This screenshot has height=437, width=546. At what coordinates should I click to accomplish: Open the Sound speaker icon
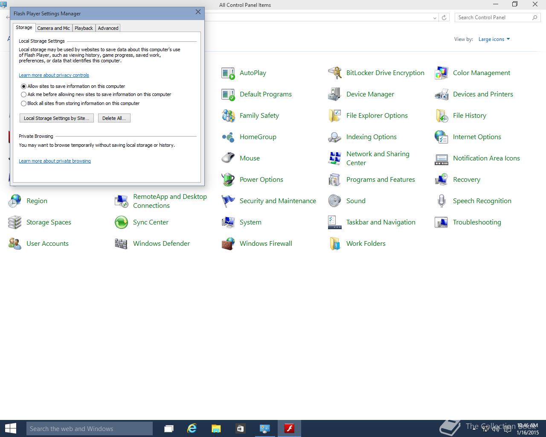(335, 201)
